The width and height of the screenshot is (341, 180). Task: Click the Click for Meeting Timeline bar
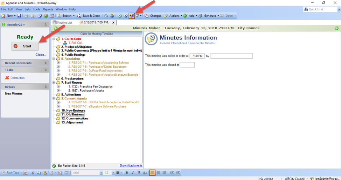[x=97, y=34]
